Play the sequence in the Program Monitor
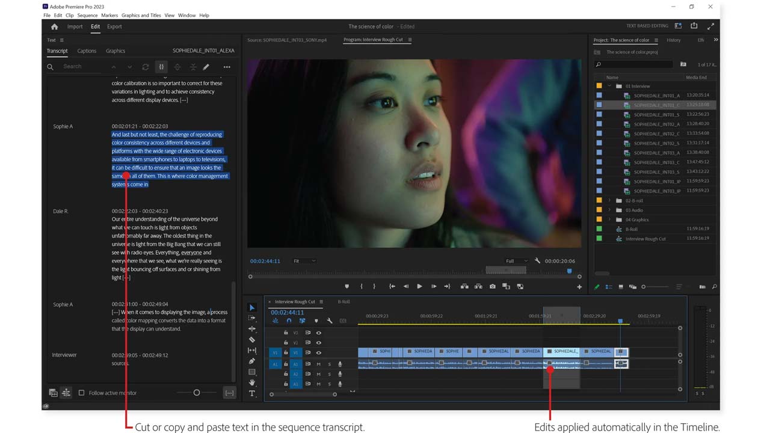The width and height of the screenshot is (770, 433). point(420,286)
